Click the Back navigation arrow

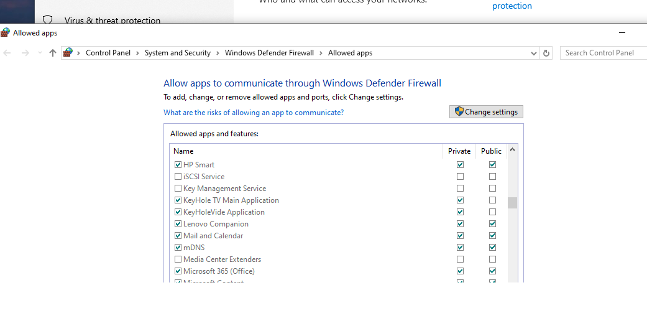tap(7, 53)
